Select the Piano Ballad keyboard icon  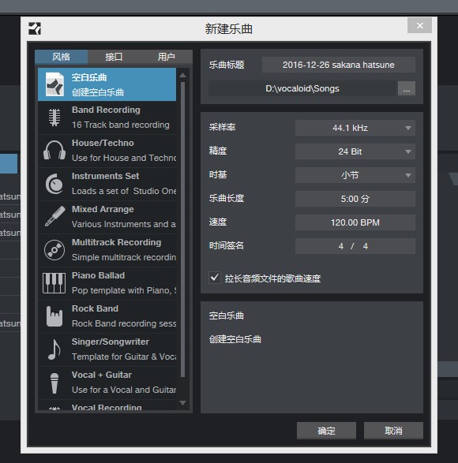pyautogui.click(x=54, y=283)
